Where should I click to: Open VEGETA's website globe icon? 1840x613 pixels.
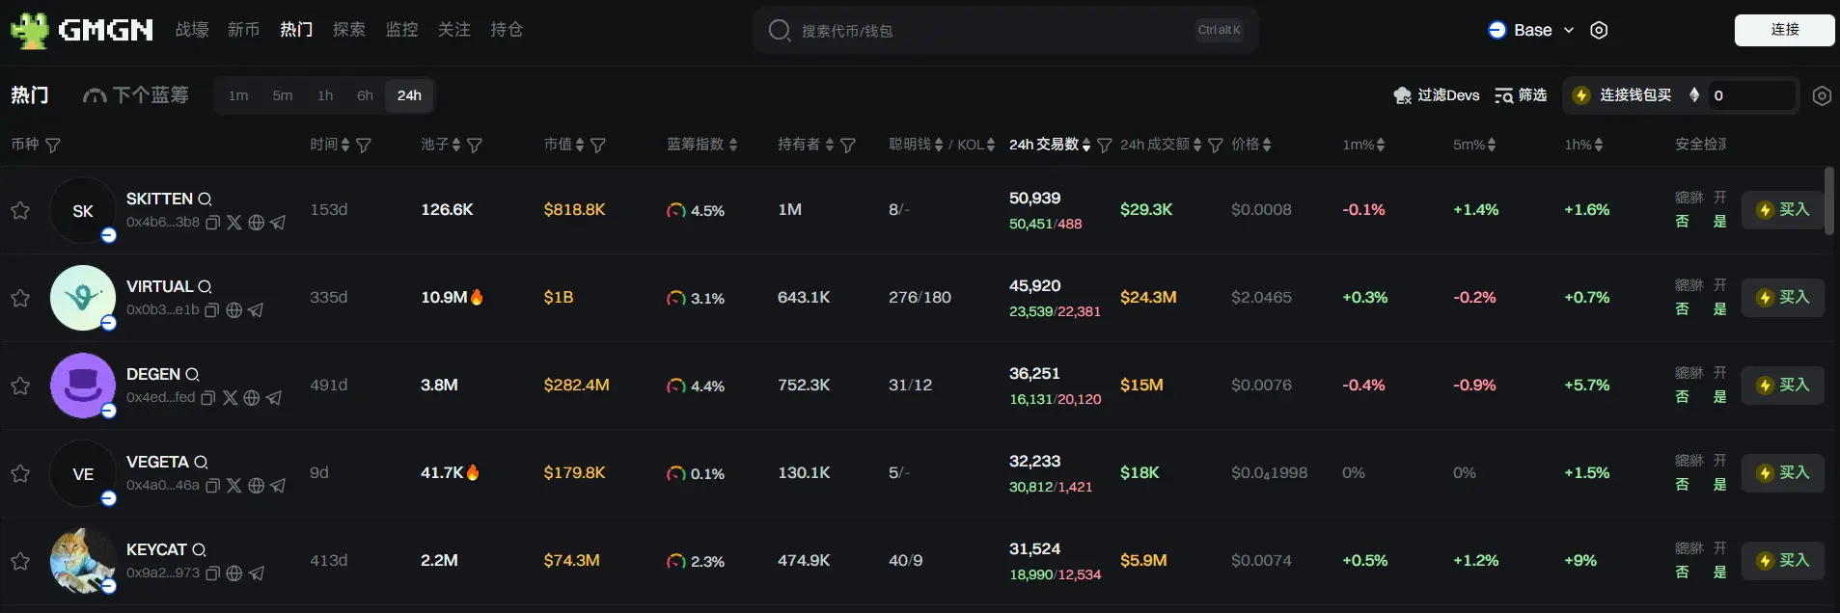click(x=256, y=486)
